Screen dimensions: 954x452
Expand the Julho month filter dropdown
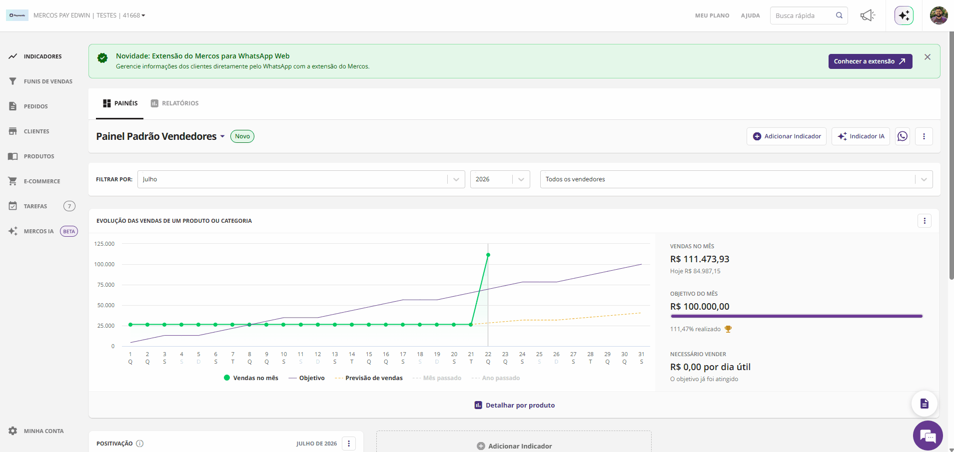click(x=301, y=179)
